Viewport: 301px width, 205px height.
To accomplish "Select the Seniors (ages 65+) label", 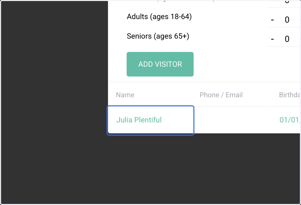I will click(158, 36).
